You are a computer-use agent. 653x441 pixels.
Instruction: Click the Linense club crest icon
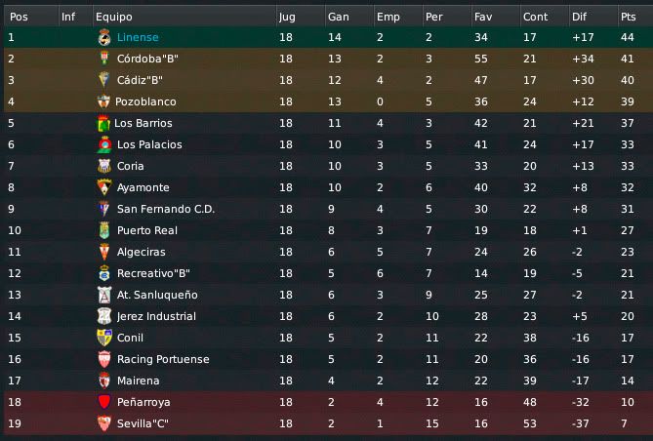(104, 37)
